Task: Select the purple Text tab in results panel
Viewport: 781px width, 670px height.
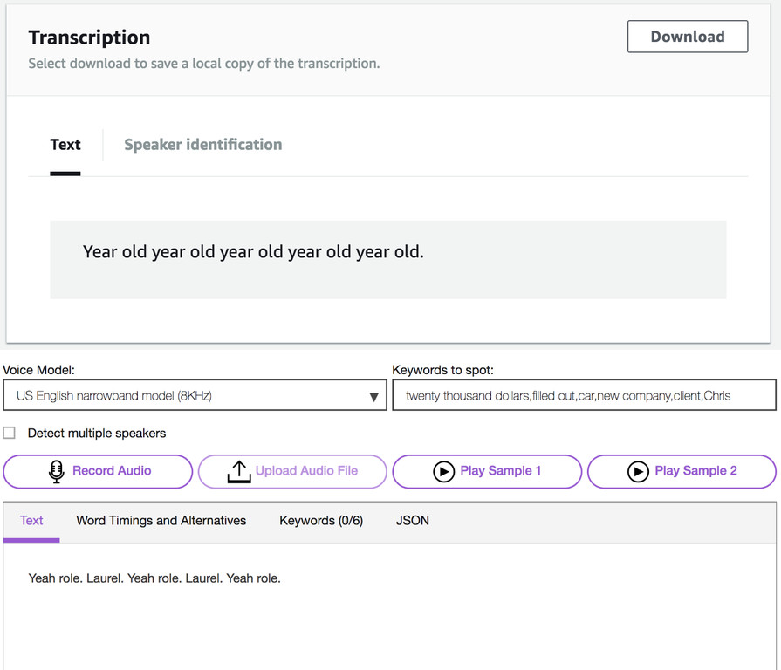Action: coord(31,521)
